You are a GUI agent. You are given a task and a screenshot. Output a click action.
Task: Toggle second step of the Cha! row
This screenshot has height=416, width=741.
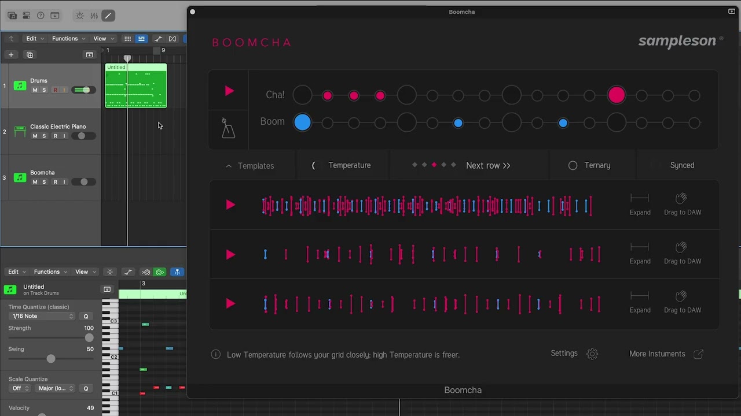click(x=328, y=95)
